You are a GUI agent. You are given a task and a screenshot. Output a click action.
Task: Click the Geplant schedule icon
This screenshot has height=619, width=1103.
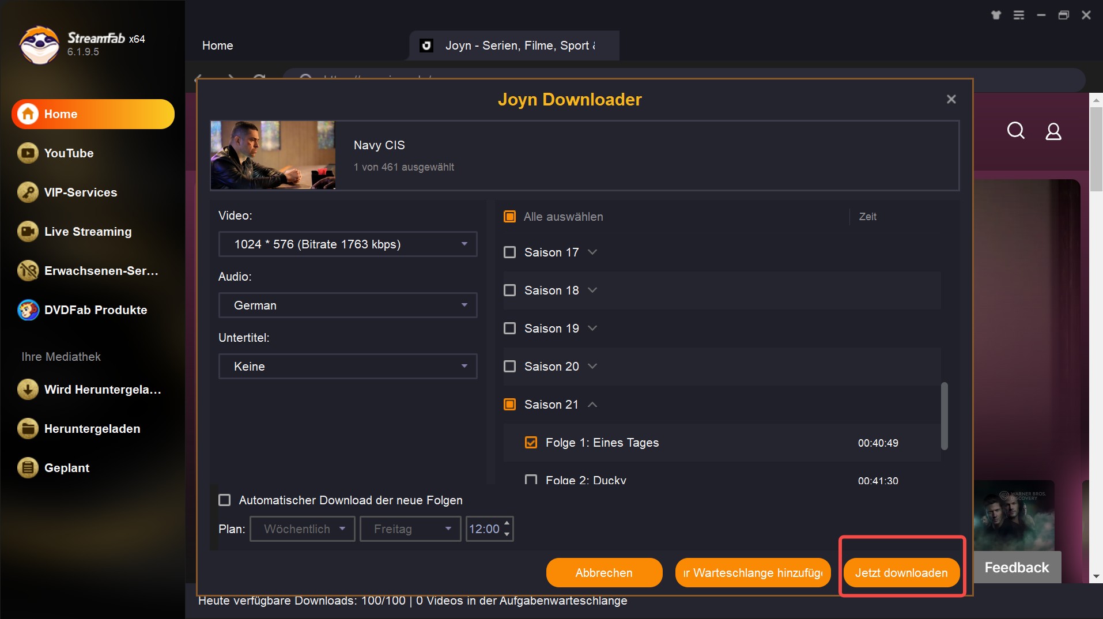point(28,468)
